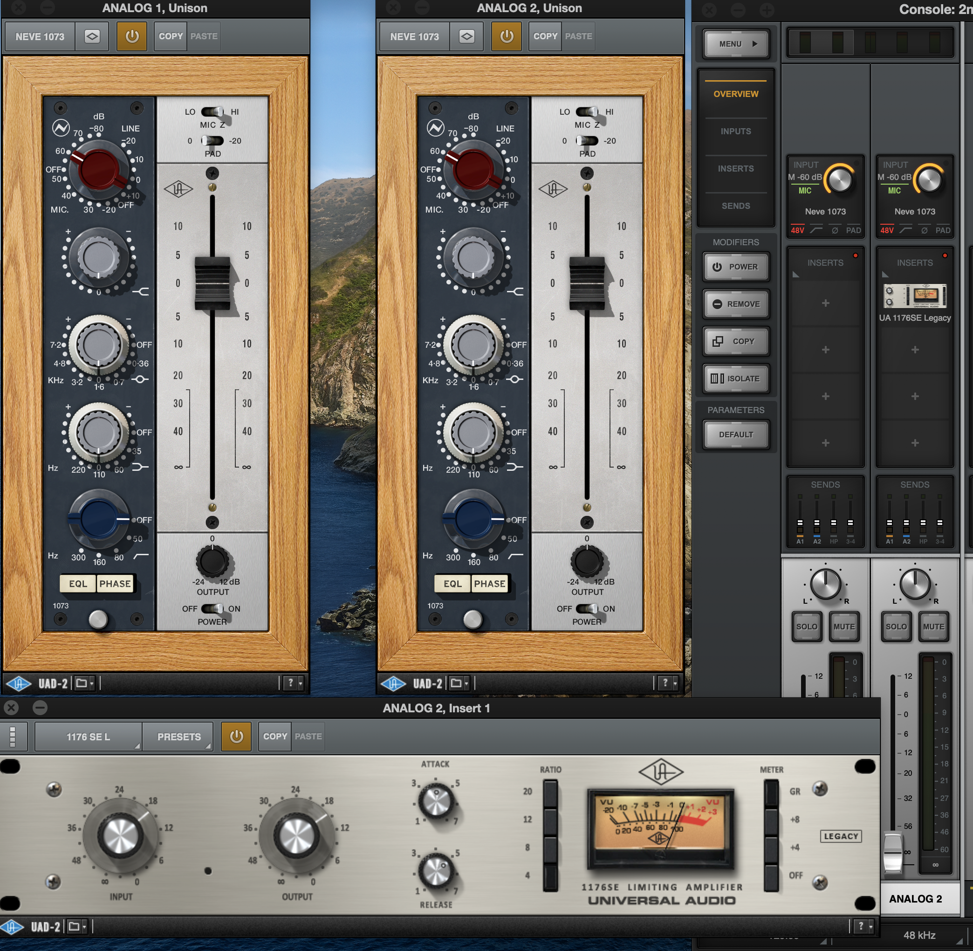This screenshot has width=973, height=951.
Task: Click the A/B swap icon beside NEVE 1073
Action: click(x=92, y=36)
